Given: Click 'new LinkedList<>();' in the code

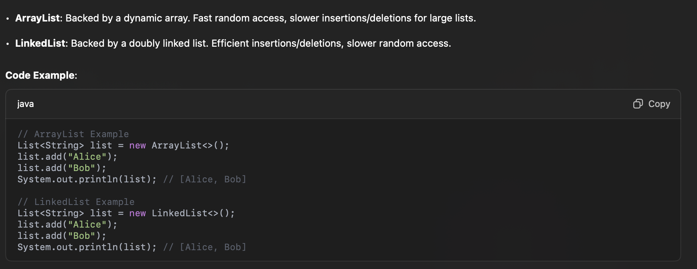Looking at the screenshot, I should click(x=182, y=213).
